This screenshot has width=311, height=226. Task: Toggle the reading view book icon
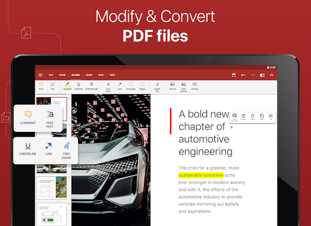pos(262,75)
